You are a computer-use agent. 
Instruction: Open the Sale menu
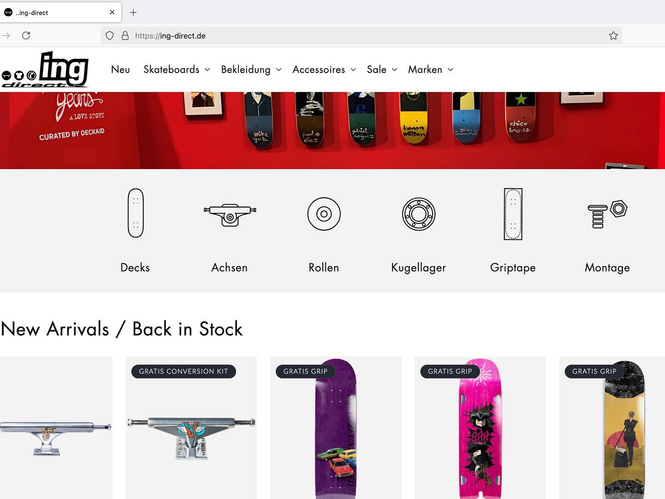382,70
